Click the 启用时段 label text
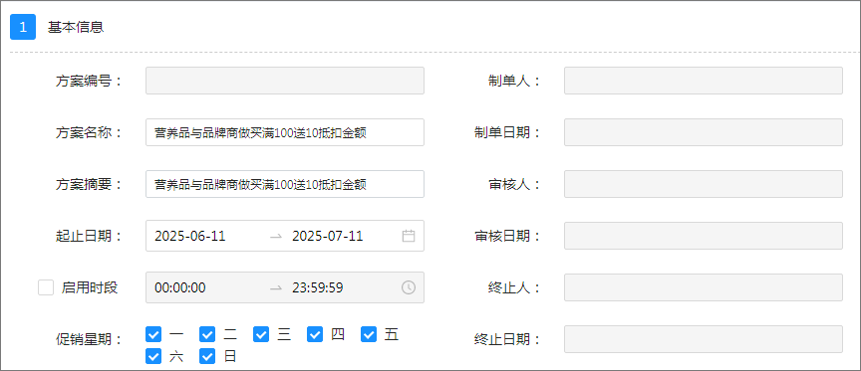Screen dimensions: 861x371 [90, 287]
